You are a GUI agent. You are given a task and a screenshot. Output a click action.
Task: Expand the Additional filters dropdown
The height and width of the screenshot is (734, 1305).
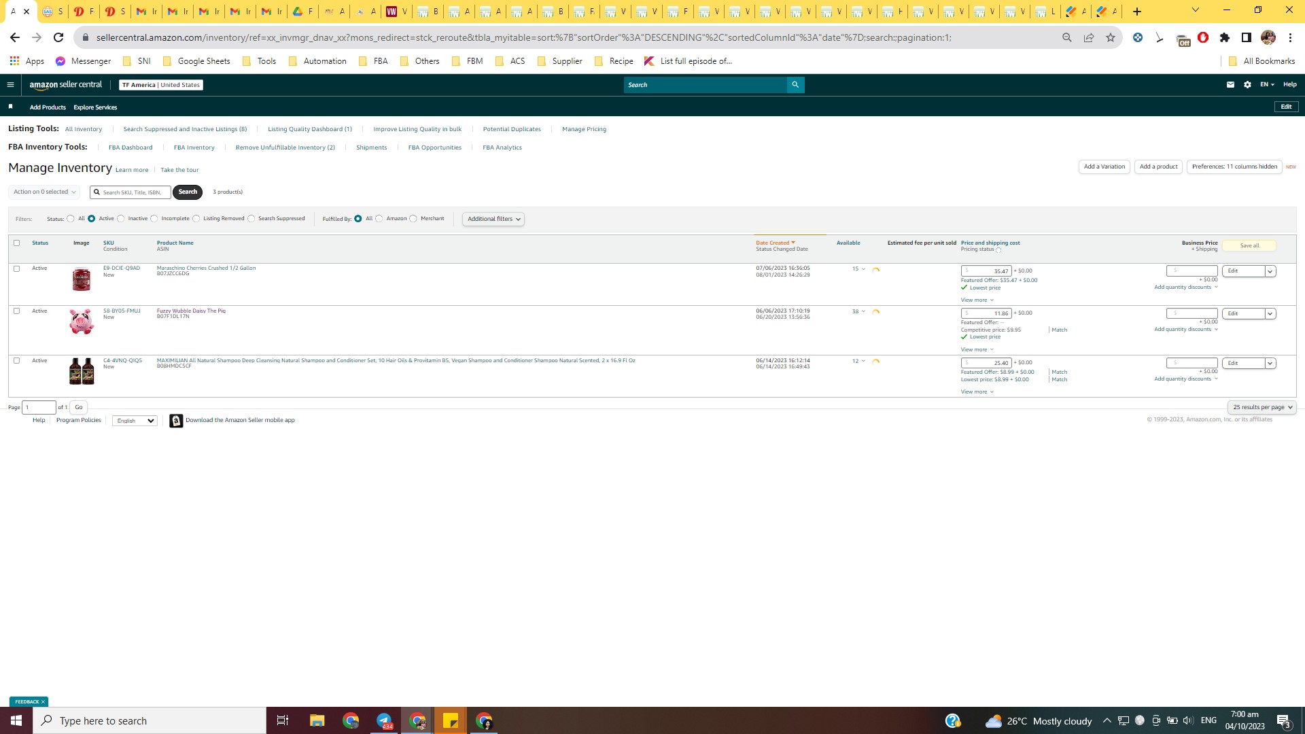coord(493,219)
